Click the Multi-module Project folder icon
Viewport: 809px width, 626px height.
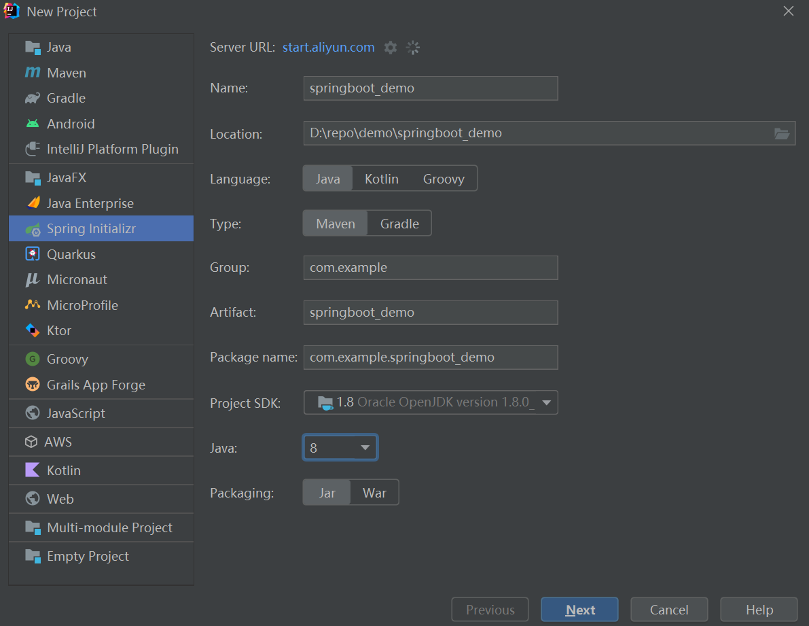coord(33,528)
